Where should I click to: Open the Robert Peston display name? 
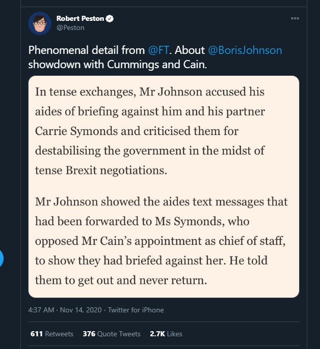[80, 18]
